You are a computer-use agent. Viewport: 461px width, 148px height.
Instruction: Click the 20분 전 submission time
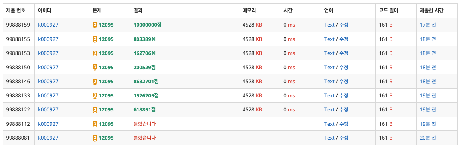[428, 138]
